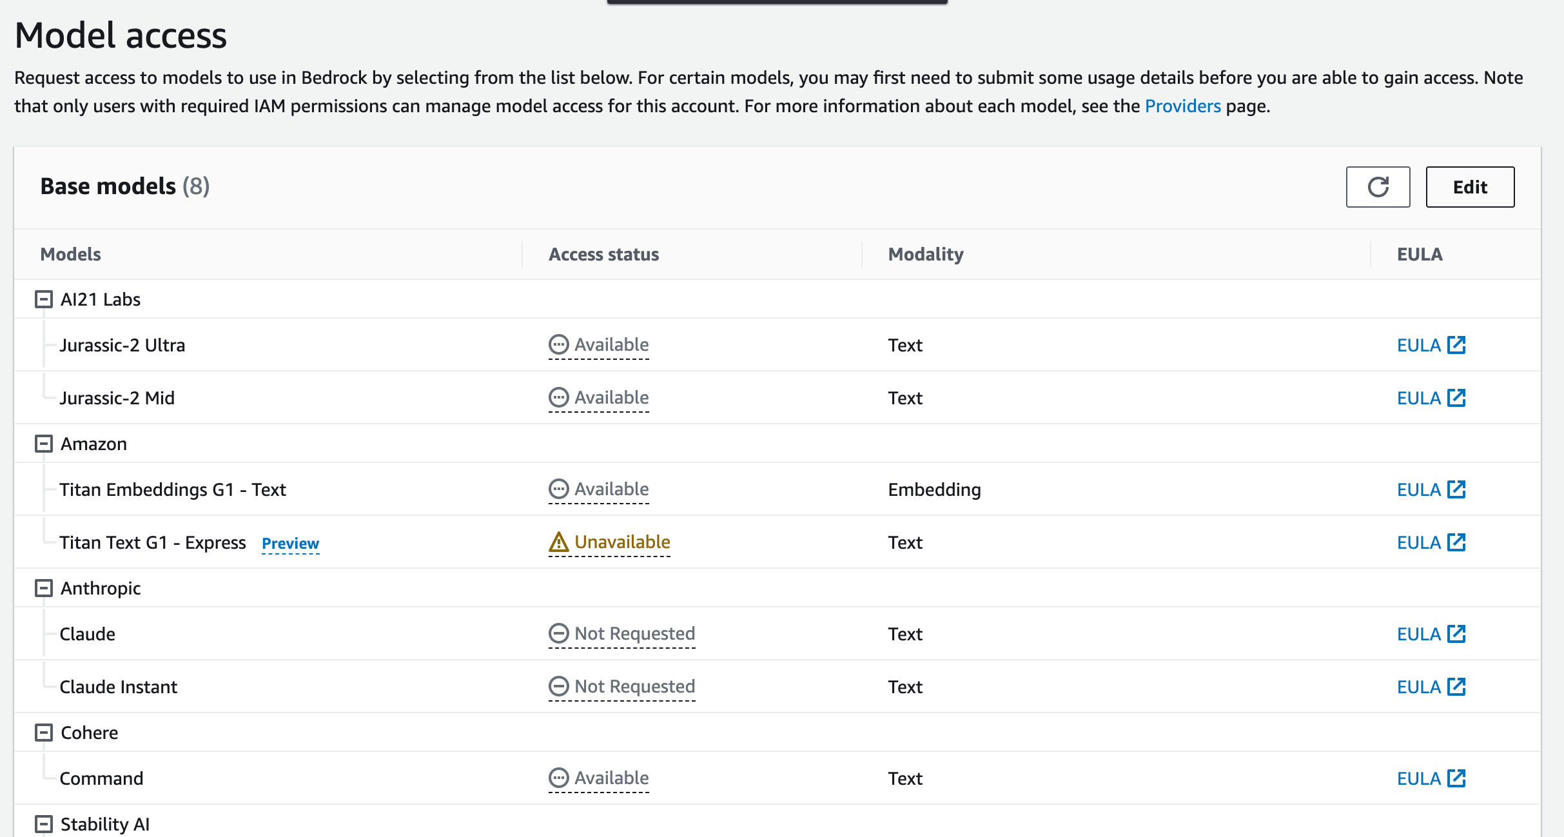The image size is (1564, 837).
Task: Click the Cohere provider name
Action: pyautogui.click(x=90, y=733)
